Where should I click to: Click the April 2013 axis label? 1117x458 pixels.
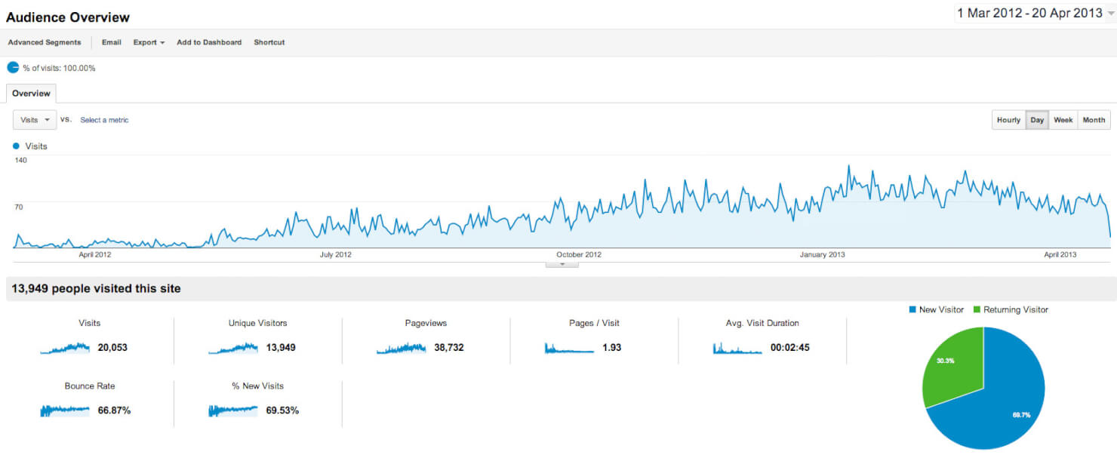1060,255
